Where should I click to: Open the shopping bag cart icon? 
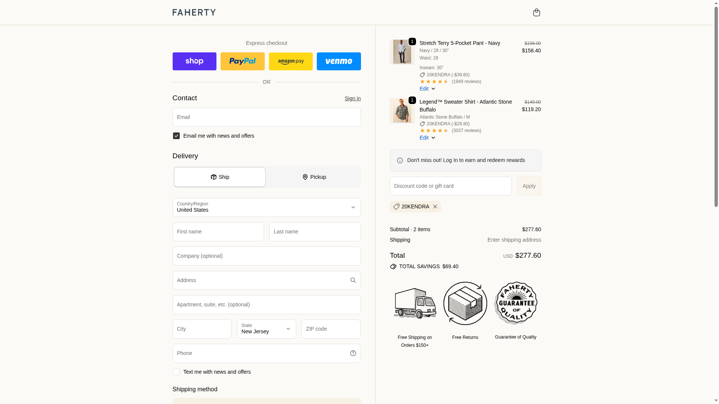pos(536,12)
